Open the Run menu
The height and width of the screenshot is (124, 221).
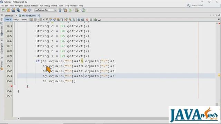click(x=41, y=6)
